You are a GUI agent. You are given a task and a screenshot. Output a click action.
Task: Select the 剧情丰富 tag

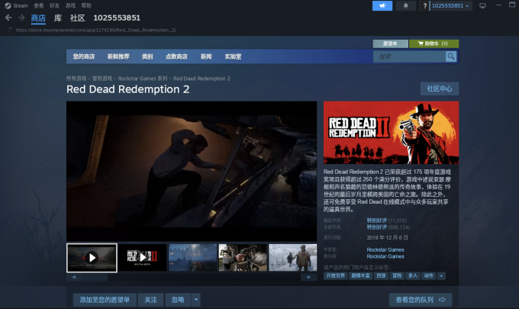click(x=360, y=275)
